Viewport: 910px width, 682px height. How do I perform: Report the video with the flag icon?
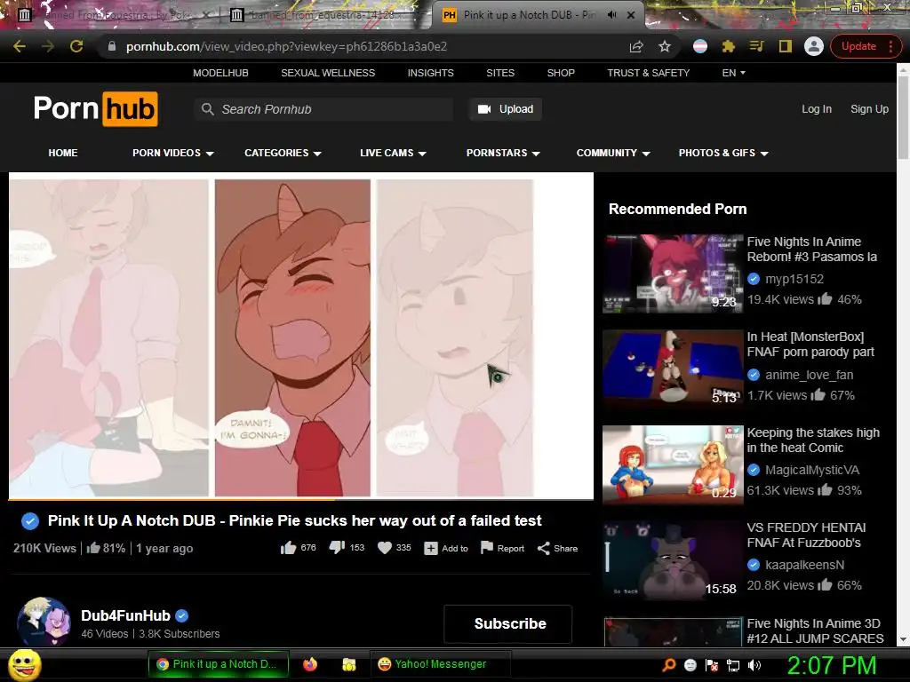coord(487,548)
